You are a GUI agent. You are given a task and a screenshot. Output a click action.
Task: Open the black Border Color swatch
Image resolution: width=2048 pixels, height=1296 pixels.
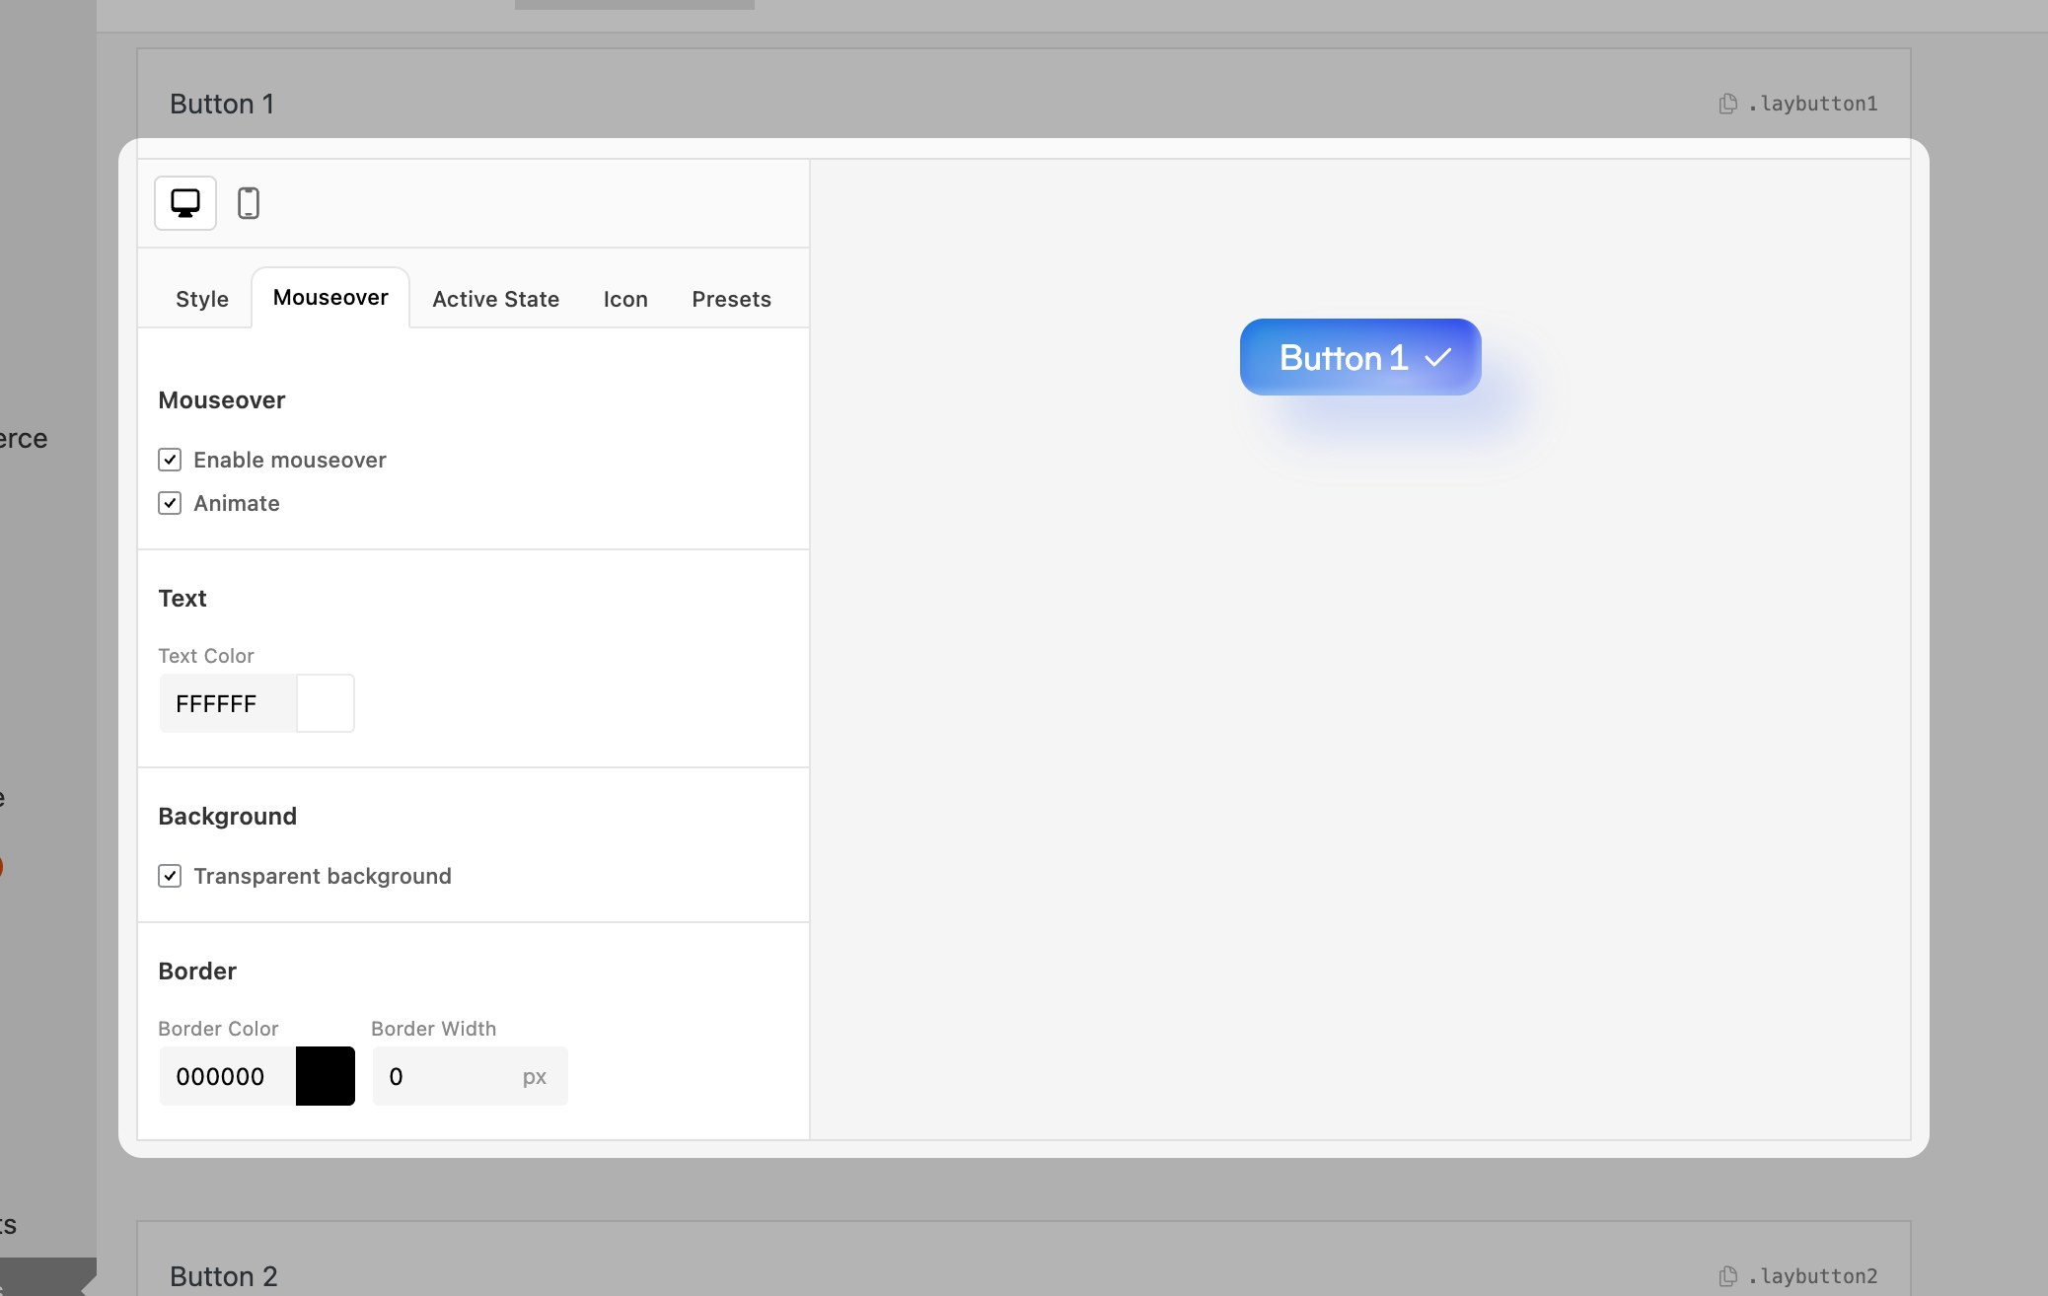point(326,1076)
